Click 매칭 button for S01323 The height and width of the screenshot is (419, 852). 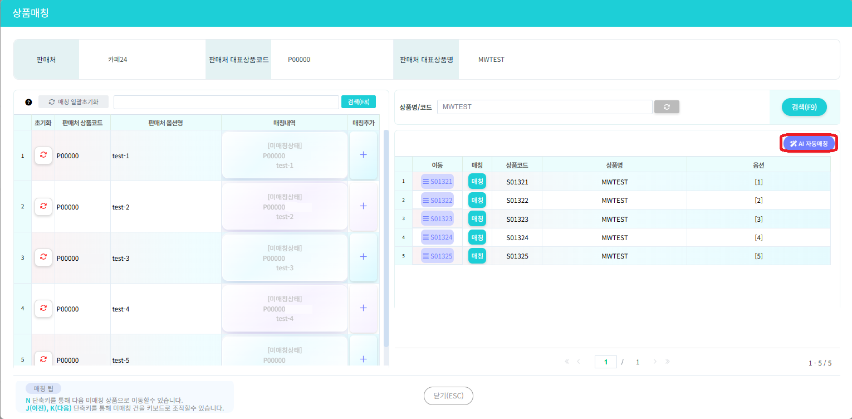(477, 219)
